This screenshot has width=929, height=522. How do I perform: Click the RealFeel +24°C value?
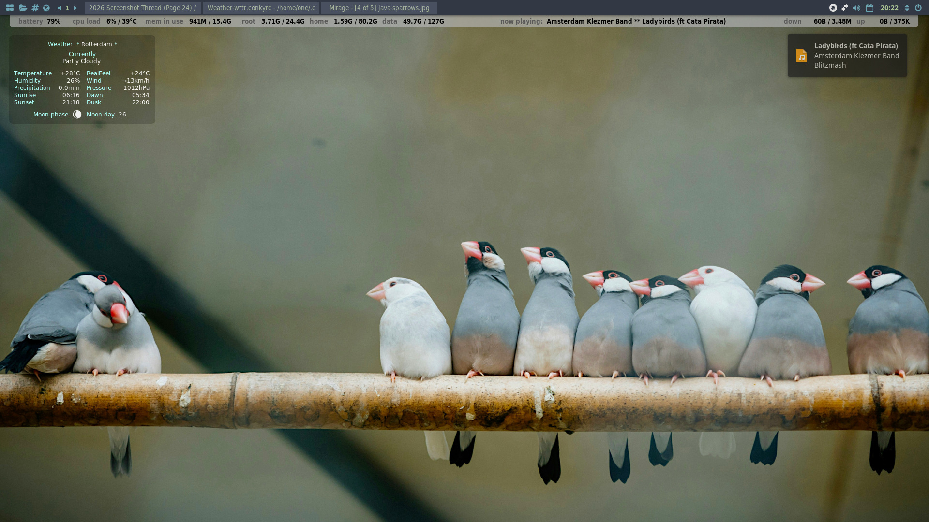(140, 73)
